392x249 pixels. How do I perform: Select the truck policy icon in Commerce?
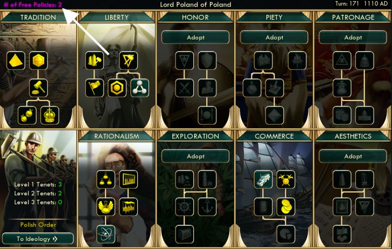[x=263, y=179]
